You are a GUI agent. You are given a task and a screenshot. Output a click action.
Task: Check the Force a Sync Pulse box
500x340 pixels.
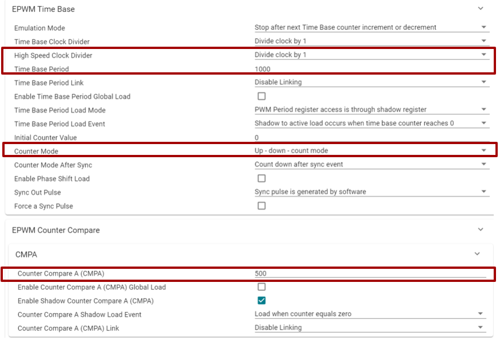click(262, 206)
